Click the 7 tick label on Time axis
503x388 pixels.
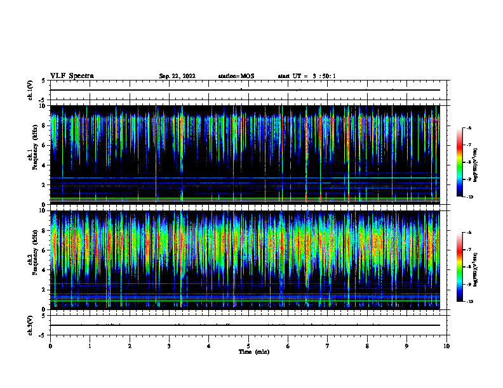[x=328, y=346]
